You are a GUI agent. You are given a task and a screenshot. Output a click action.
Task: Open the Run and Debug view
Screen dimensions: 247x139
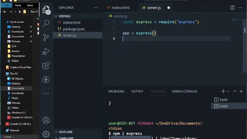point(46,51)
